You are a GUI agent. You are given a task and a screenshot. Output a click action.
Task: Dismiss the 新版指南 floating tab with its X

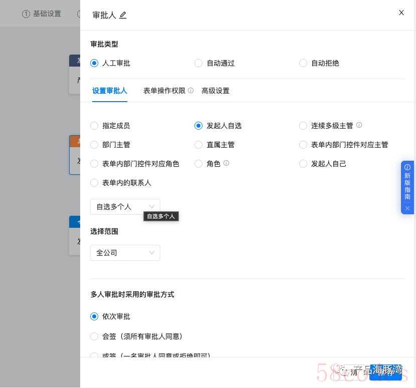[x=407, y=208]
